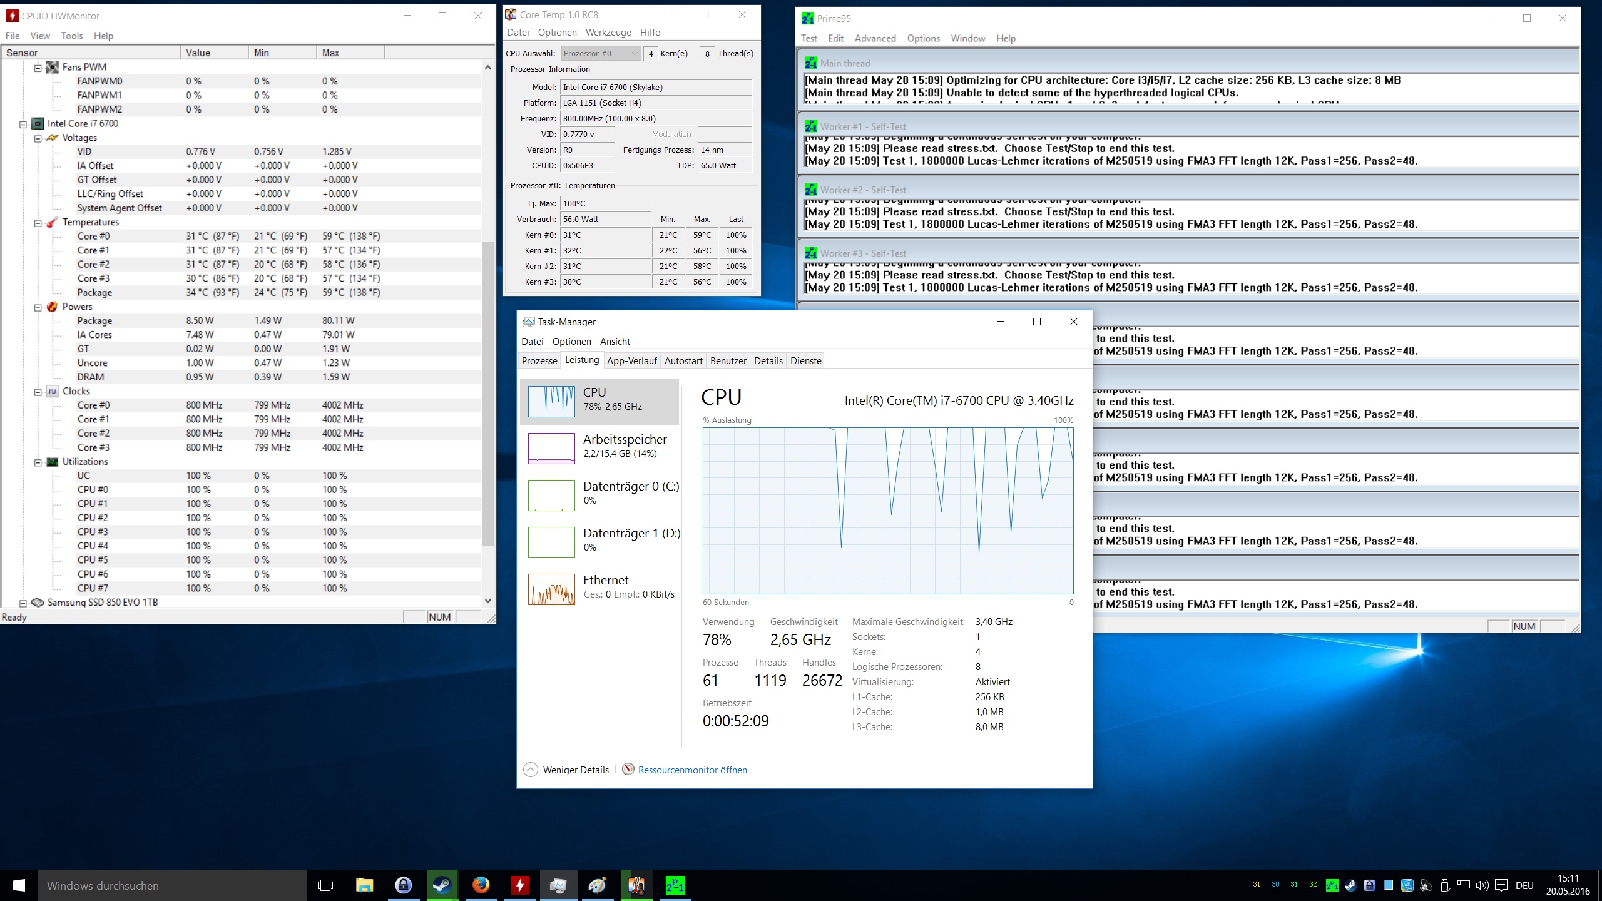Viewport: 1602px width, 901px height.
Task: Click the Ressourcenmonitor icon in Task Manager
Action: [628, 770]
